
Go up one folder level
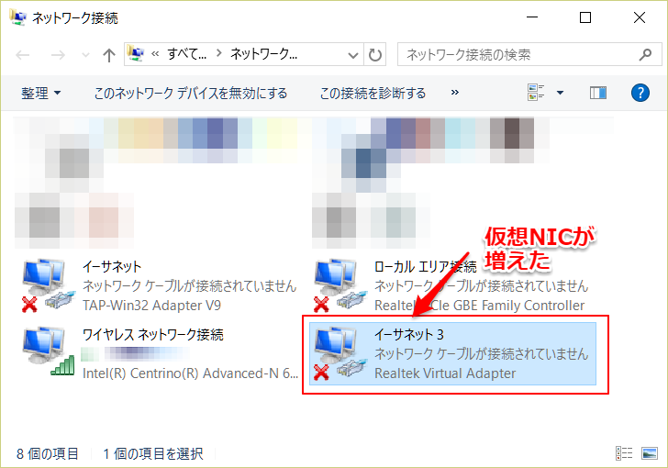tap(109, 55)
